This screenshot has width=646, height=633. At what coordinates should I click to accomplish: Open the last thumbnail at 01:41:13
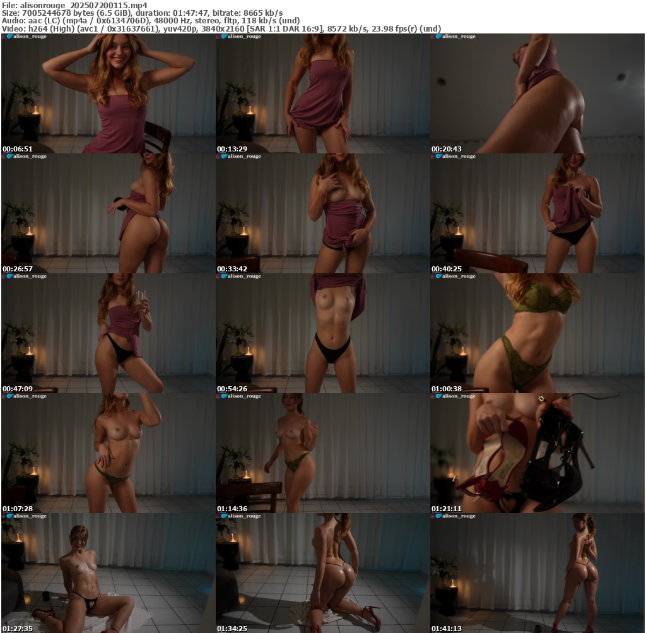537,573
